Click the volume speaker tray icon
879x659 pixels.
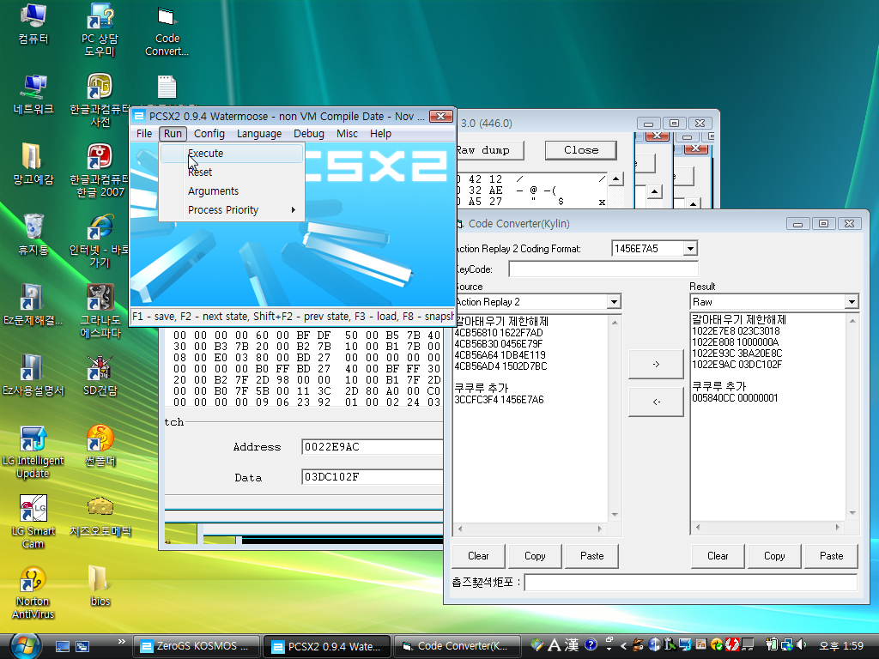click(x=801, y=645)
